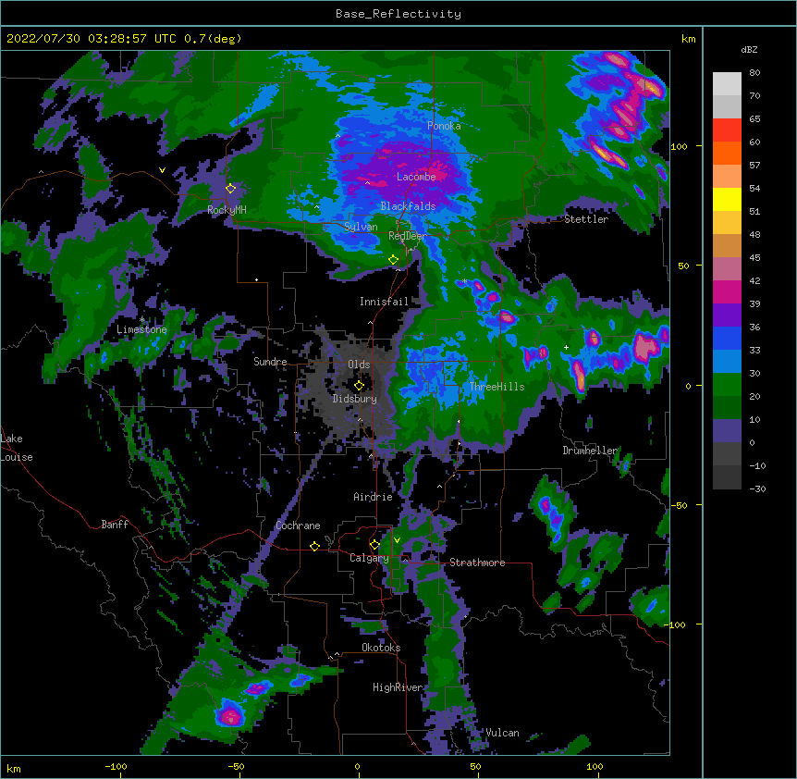Click the slate legend swatch between 10 and 0

[x=727, y=431]
